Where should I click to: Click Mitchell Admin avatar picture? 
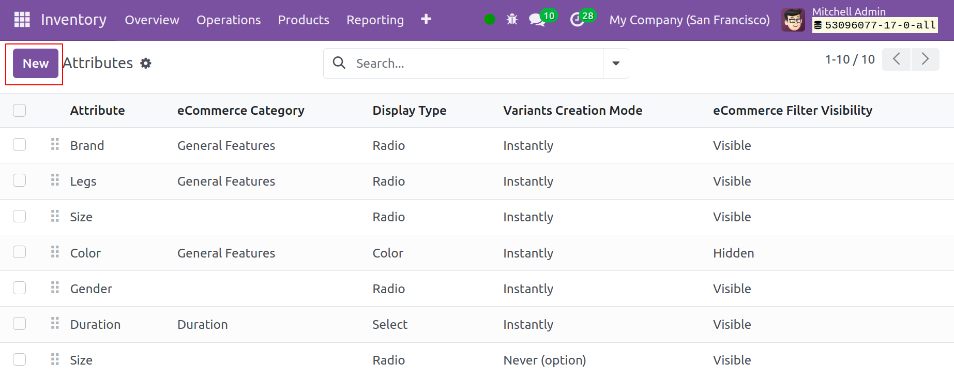793,20
